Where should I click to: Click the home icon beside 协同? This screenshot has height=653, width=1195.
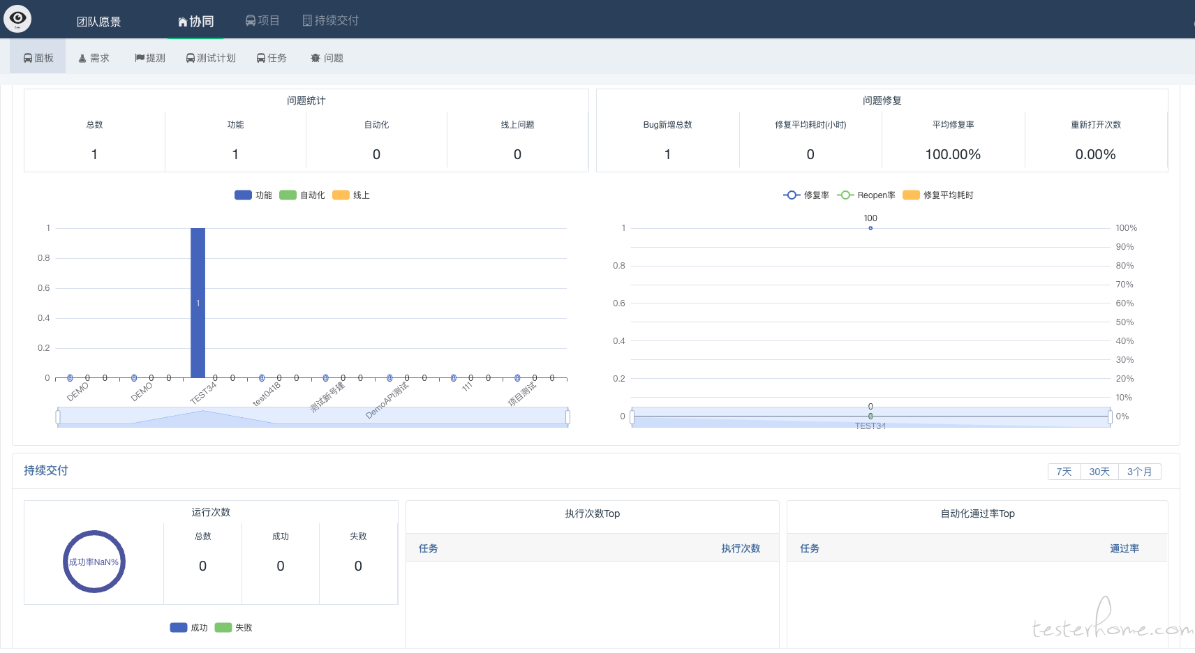click(x=183, y=22)
